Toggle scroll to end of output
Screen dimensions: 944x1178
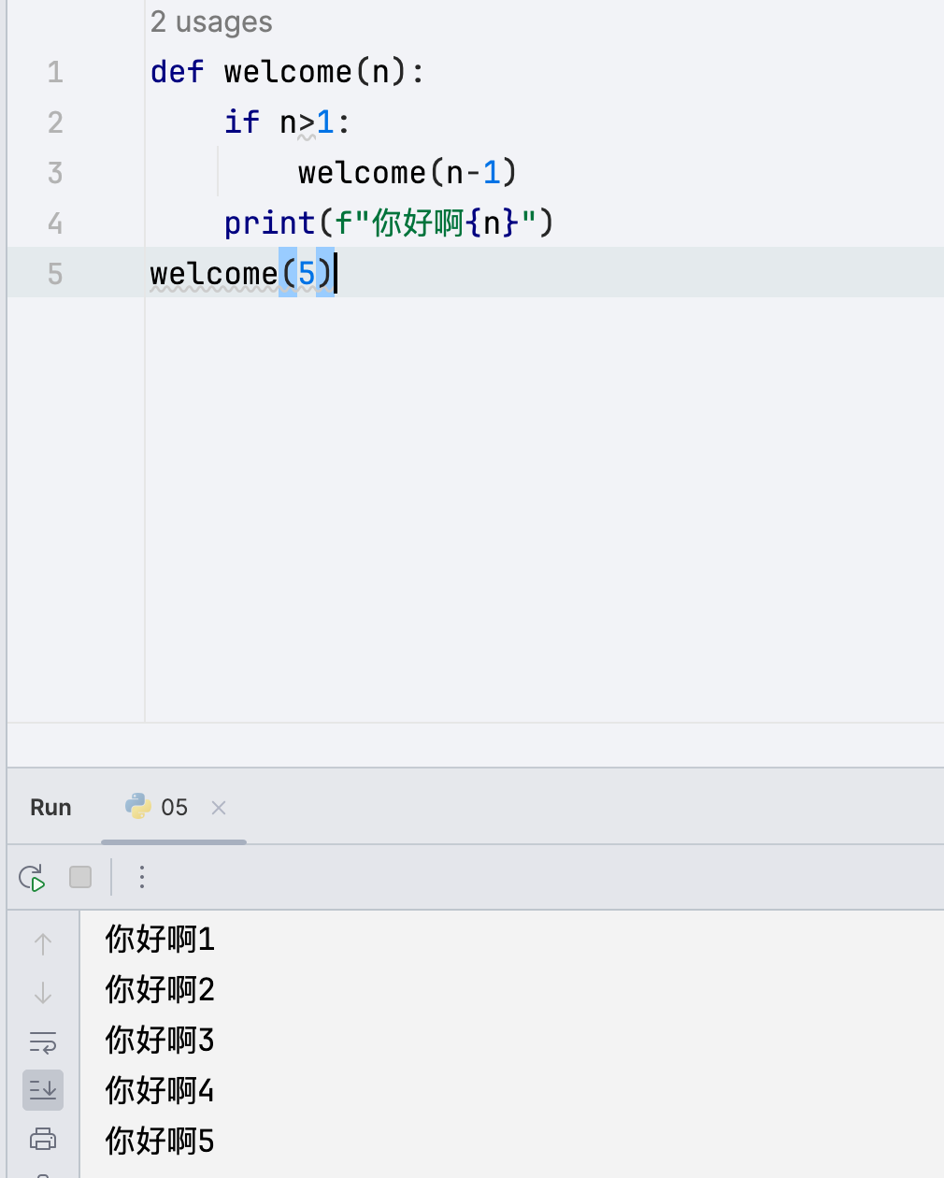43,1090
